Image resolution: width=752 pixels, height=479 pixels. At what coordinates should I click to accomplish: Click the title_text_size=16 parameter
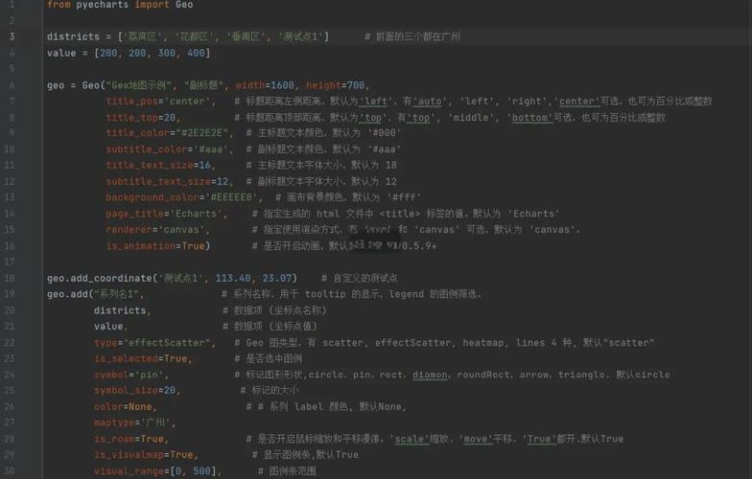coord(158,165)
